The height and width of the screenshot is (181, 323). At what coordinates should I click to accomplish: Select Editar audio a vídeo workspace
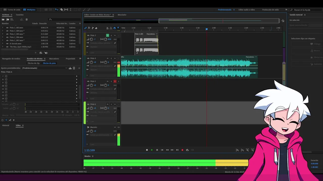pyautogui.click(x=247, y=10)
